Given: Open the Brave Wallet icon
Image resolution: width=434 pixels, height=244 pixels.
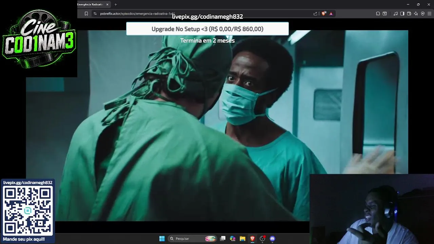Looking at the screenshot, I should (x=409, y=14).
